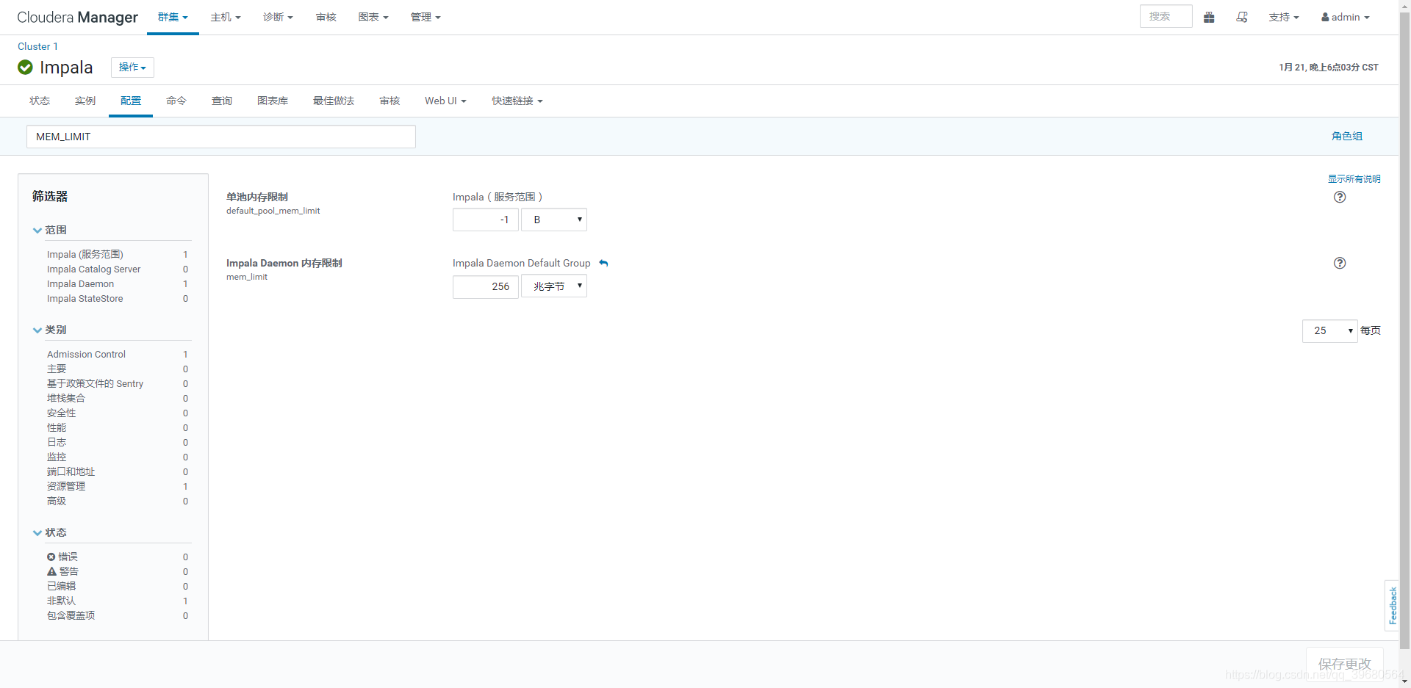
Task: Switch to the service-level 审核 tab
Action: [x=389, y=101]
